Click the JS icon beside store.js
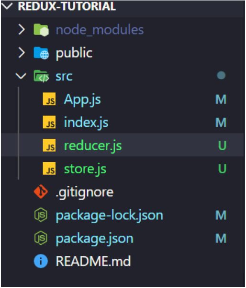The height and width of the screenshot is (288, 246). point(49,168)
